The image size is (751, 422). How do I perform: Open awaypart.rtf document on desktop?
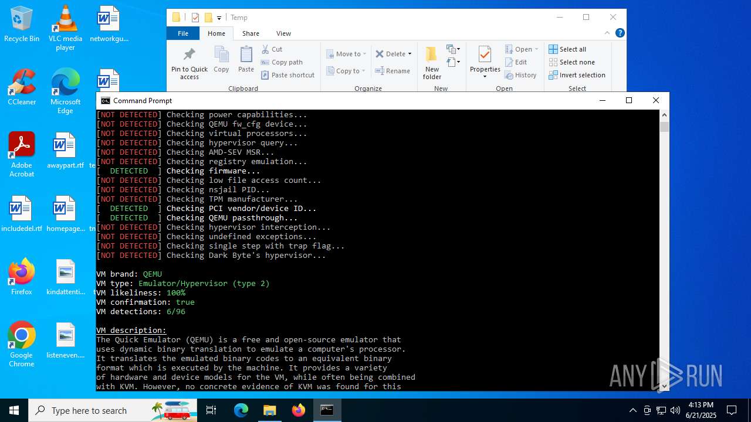pos(65,151)
